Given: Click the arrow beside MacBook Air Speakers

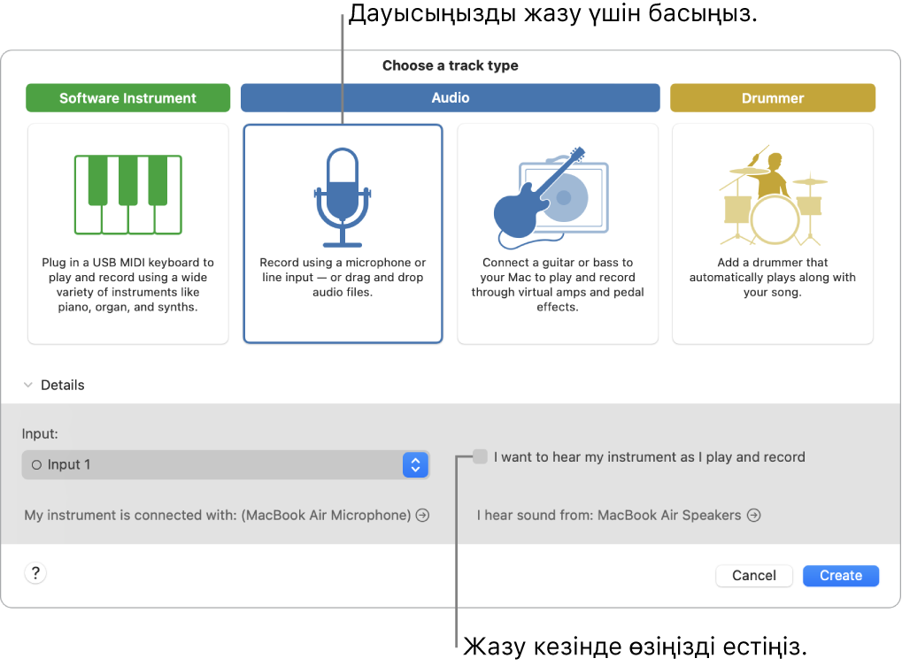Looking at the screenshot, I should 753,515.
